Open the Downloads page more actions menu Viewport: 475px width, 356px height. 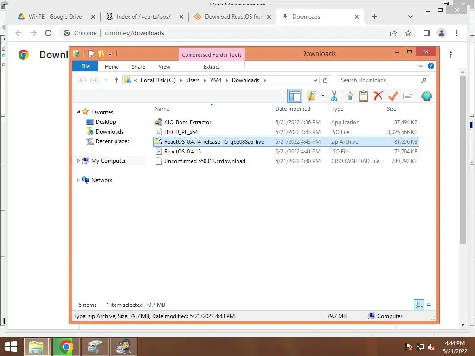coord(451,55)
